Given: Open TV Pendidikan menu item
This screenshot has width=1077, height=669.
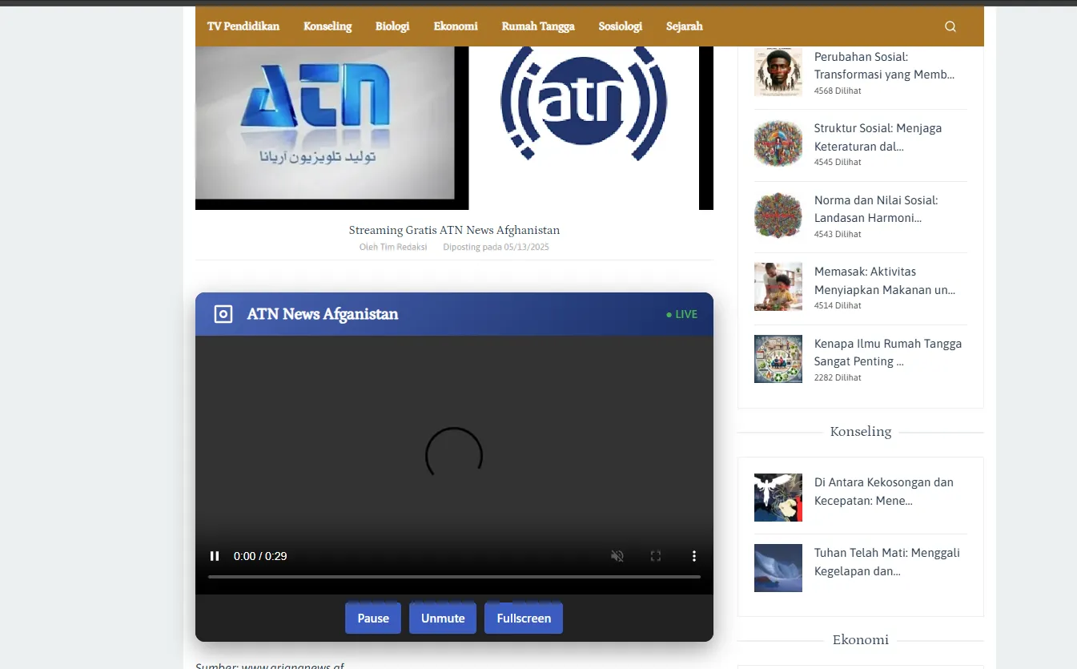Looking at the screenshot, I should click(243, 26).
